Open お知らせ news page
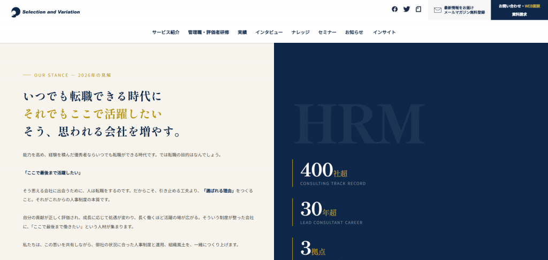 pyautogui.click(x=354, y=32)
